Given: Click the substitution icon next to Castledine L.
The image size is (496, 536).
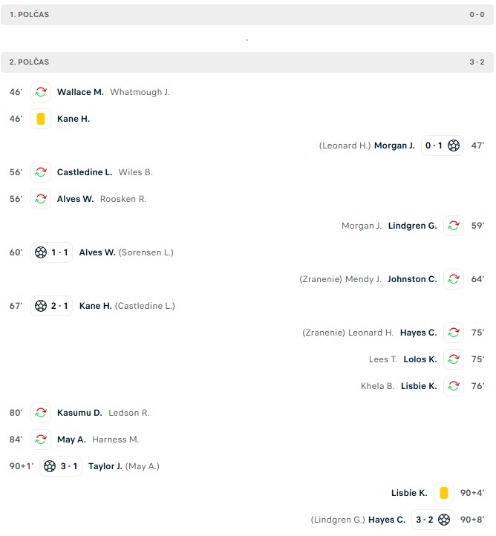Looking at the screenshot, I should (41, 172).
